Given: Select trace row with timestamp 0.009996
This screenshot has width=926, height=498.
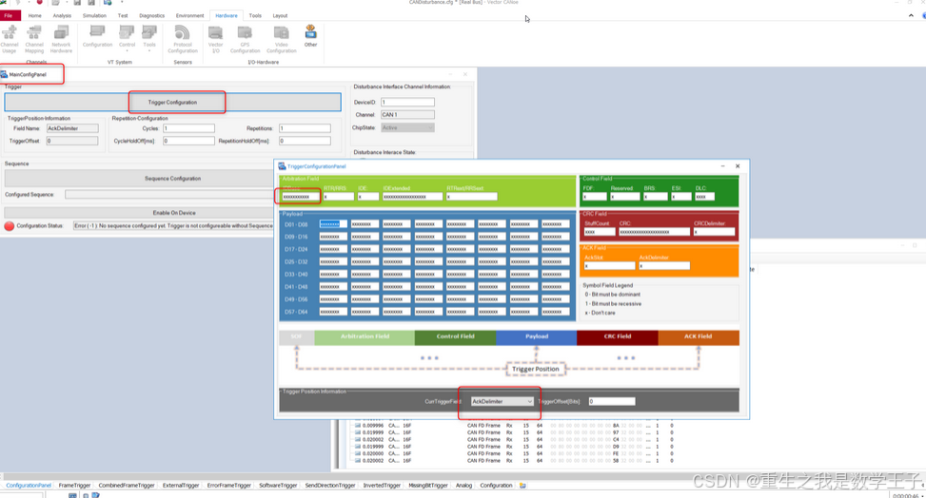Looking at the screenshot, I should tap(514, 426).
